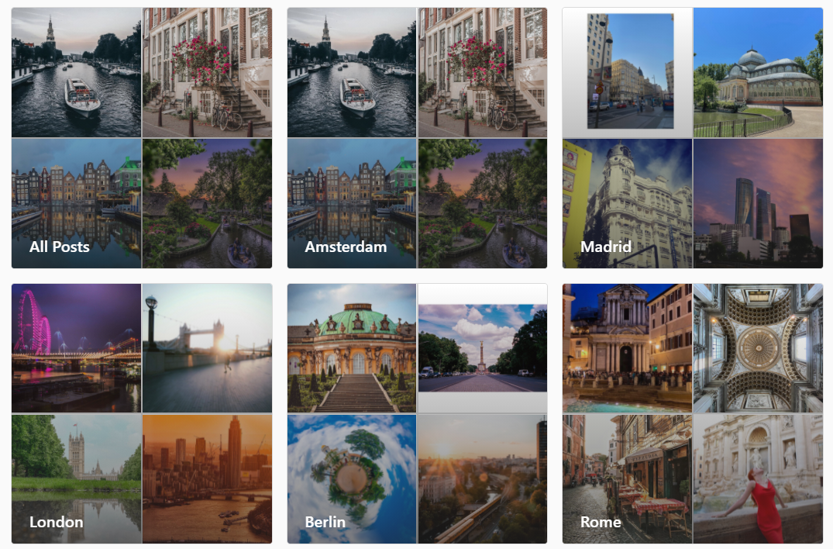Open the Trevi Fountain red dress photo
This screenshot has width=833, height=549.
click(x=758, y=479)
